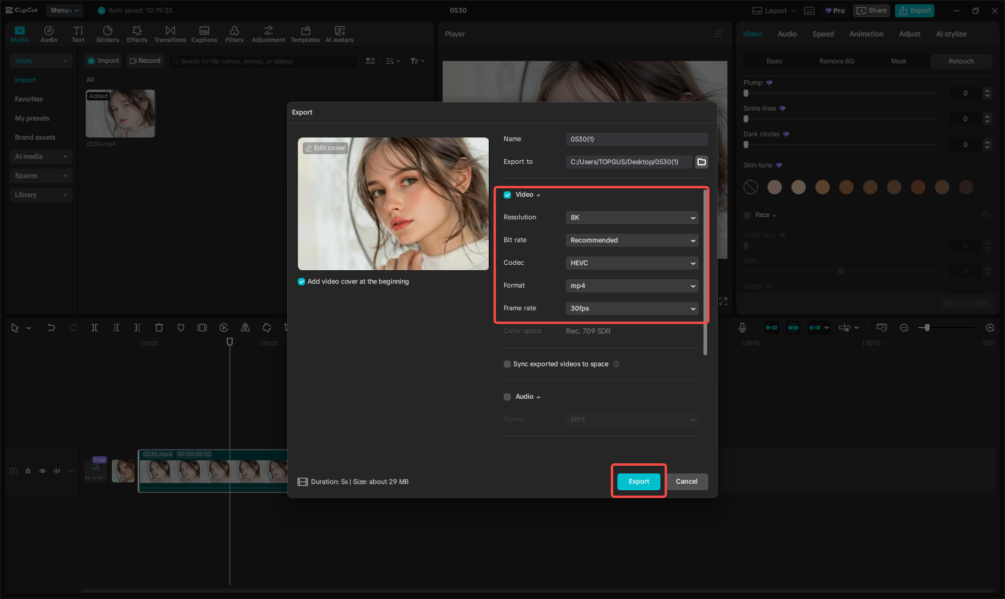
Task: Open the Resolution dropdown set to 8K
Action: pos(632,218)
